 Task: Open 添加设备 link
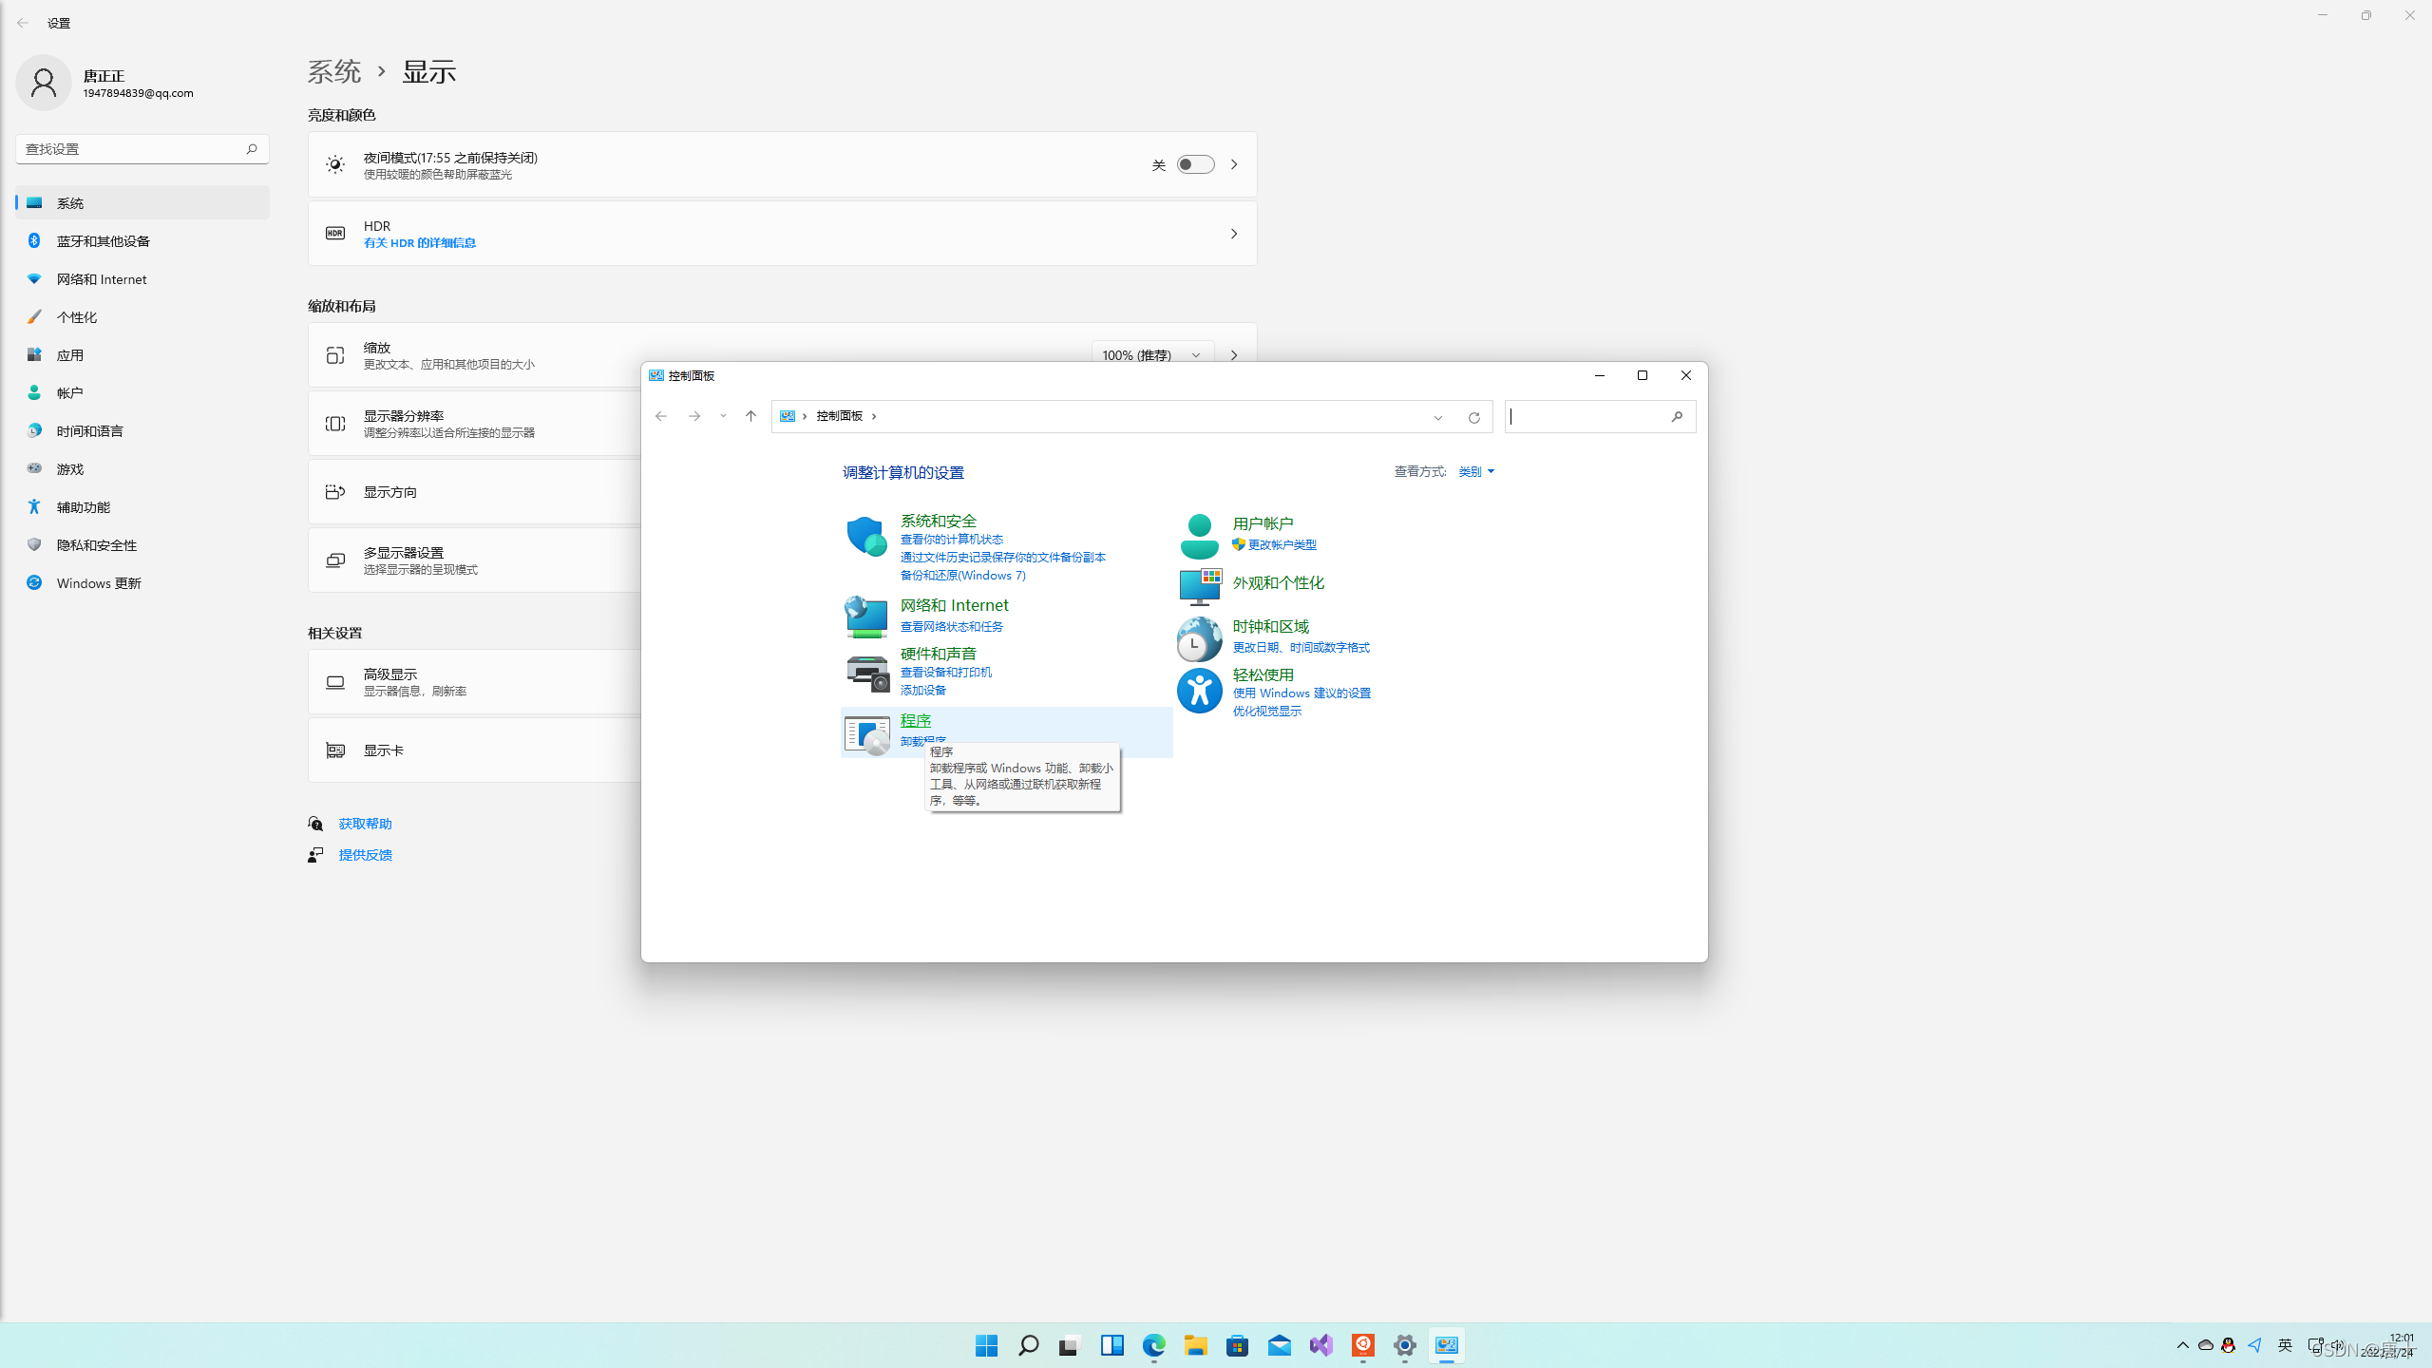[923, 691]
